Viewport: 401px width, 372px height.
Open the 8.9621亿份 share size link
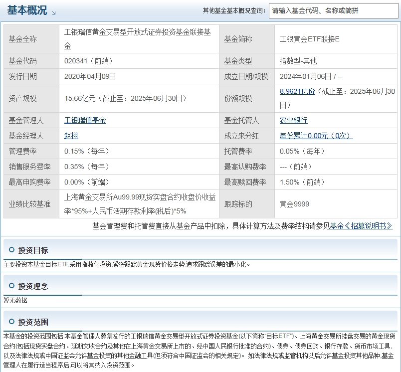point(297,91)
